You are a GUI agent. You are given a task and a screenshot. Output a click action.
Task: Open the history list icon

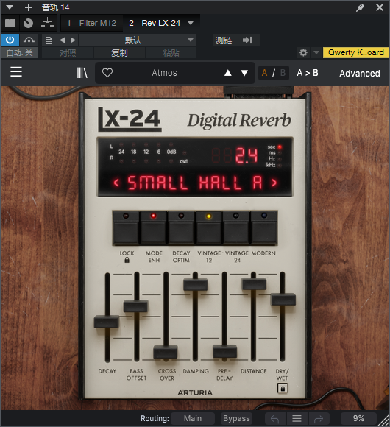point(297,419)
